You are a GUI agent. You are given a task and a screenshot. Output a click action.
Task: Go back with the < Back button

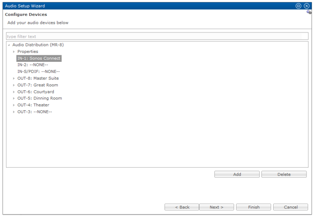click(182, 207)
